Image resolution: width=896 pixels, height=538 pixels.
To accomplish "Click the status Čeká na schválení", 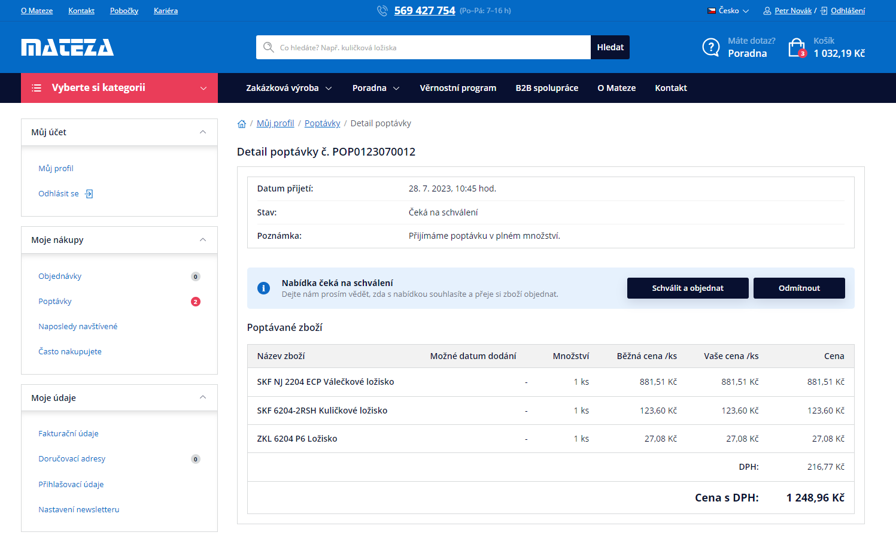I will point(443,212).
